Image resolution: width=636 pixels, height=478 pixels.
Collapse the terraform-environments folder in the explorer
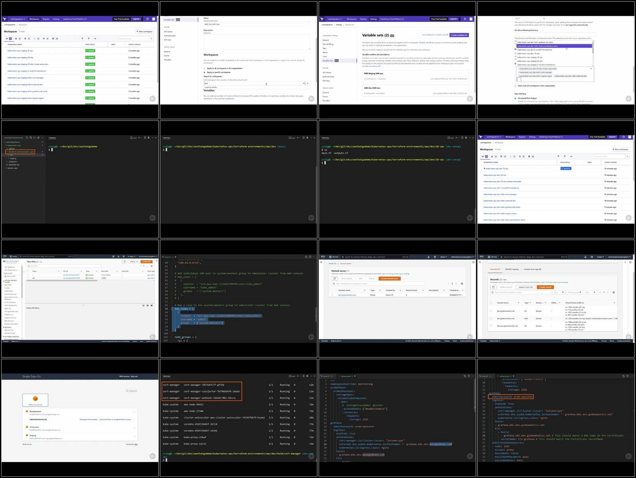pos(7,152)
